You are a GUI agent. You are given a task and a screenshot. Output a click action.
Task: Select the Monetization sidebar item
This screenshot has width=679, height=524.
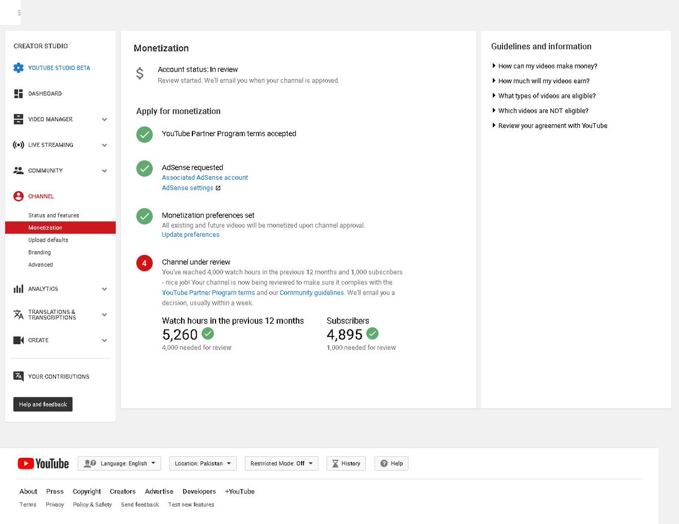[61, 228]
